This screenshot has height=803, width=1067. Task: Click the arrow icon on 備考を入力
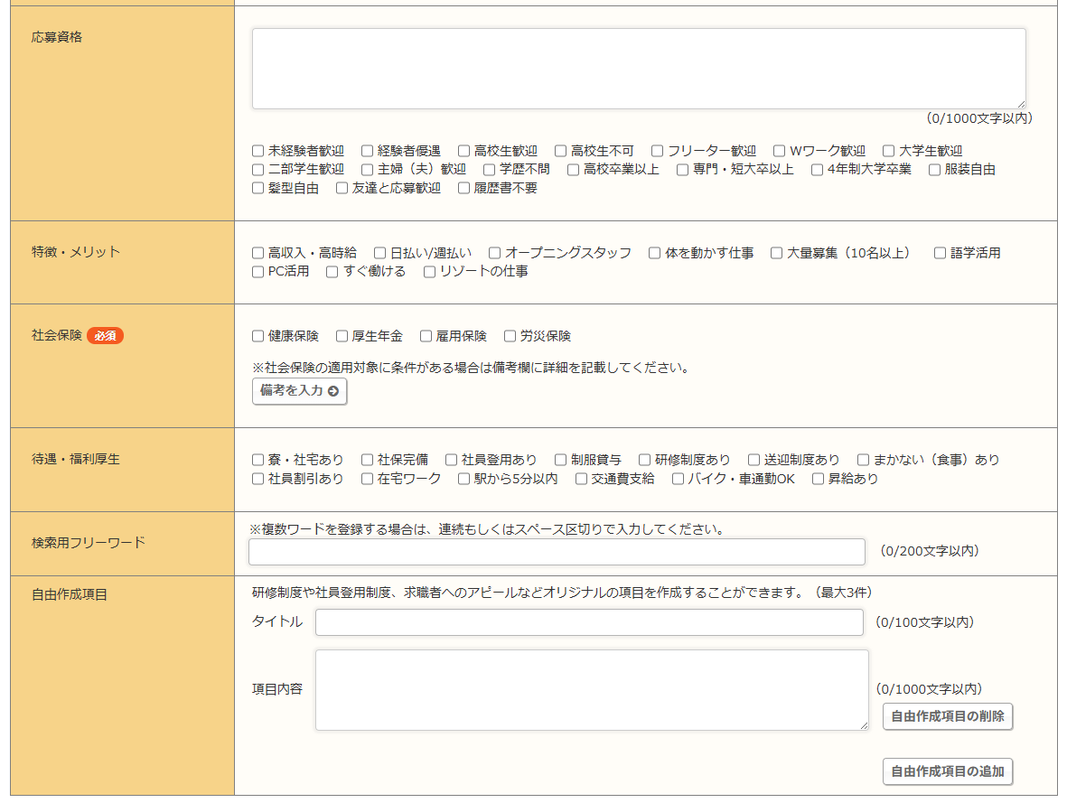(x=333, y=391)
